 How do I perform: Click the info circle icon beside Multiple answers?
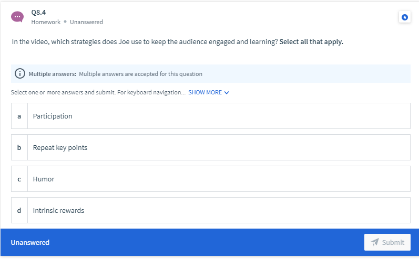pyautogui.click(x=20, y=73)
